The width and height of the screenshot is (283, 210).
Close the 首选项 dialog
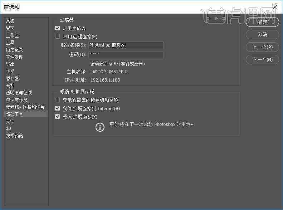[x=275, y=7]
